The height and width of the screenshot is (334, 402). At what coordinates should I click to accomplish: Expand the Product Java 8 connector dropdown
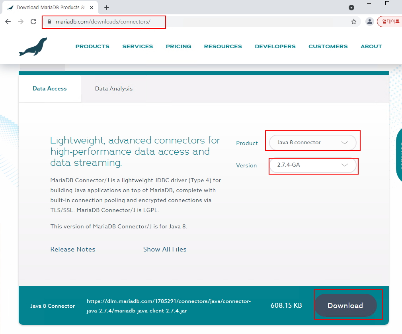312,143
